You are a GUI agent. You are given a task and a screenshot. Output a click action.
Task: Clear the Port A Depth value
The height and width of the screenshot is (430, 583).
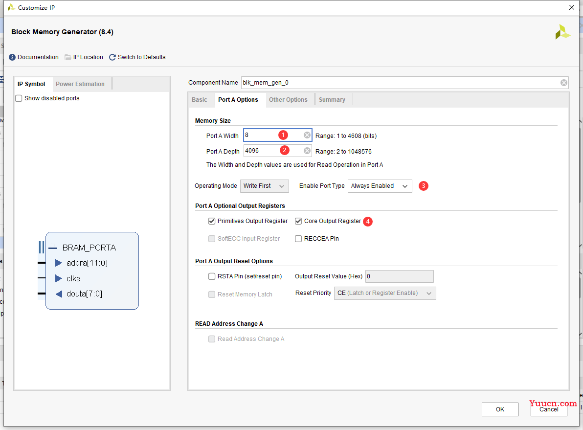coord(307,151)
